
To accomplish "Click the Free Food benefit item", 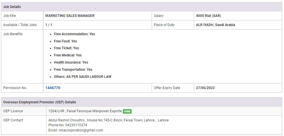I will click(x=65, y=41).
